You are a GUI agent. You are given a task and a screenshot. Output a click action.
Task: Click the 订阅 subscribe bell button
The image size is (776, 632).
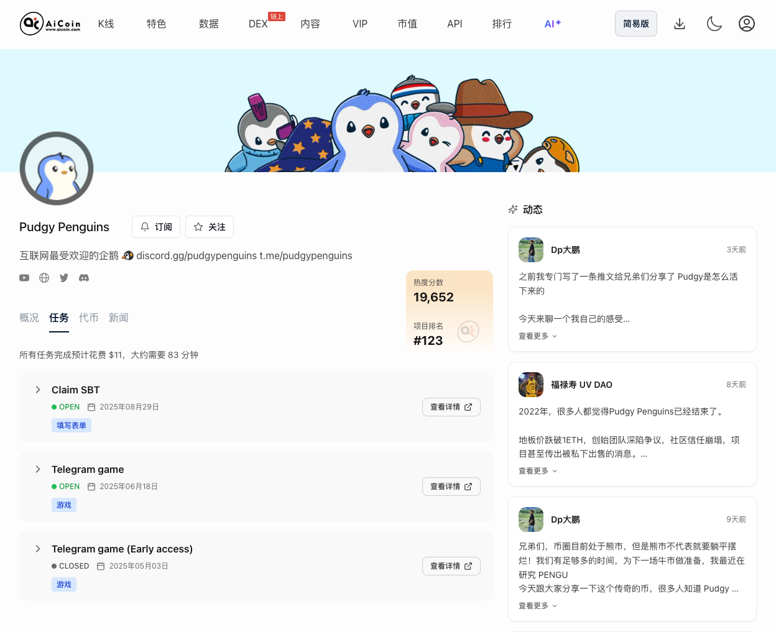point(156,227)
